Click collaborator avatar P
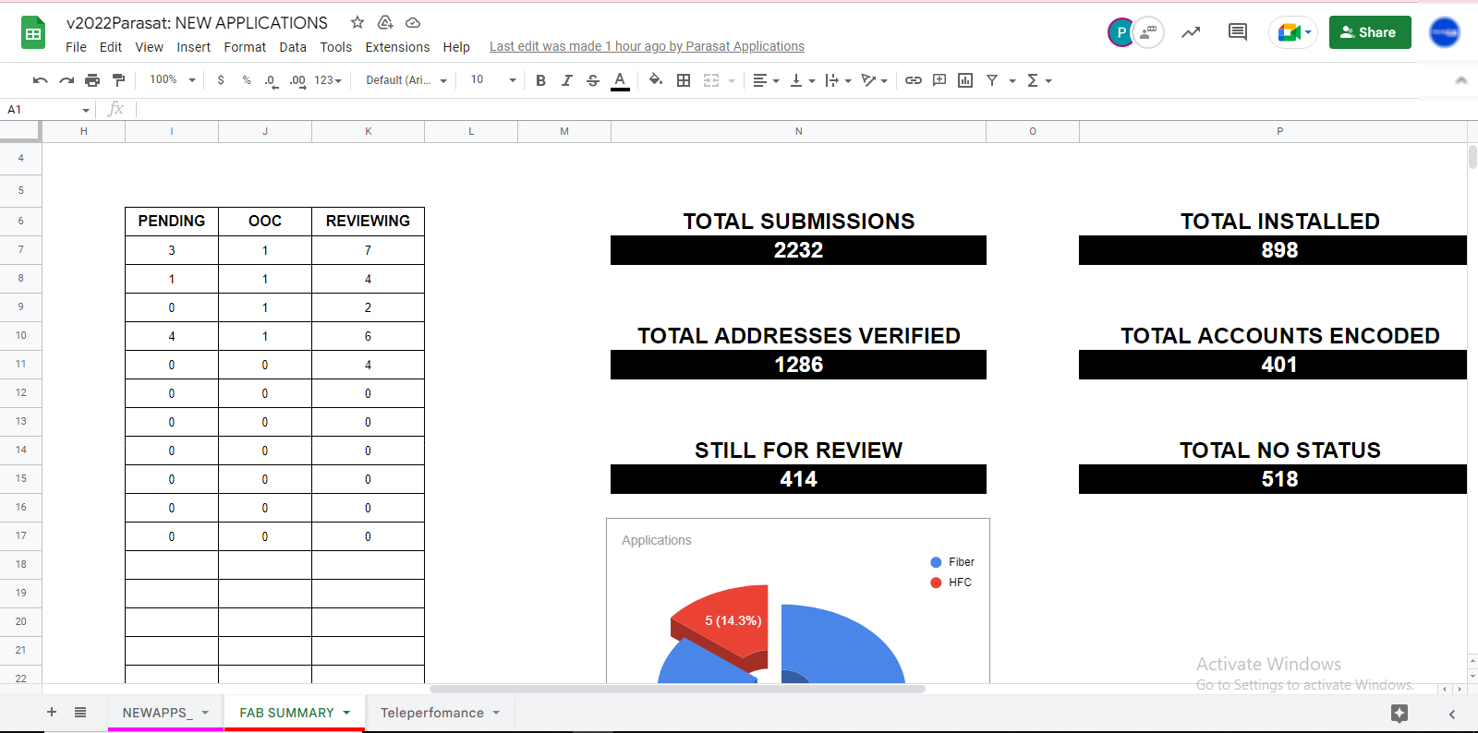This screenshot has width=1478, height=733. click(1121, 32)
